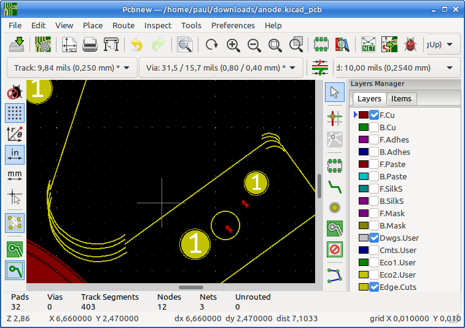The width and height of the screenshot is (465, 328).
Task: Open footprint library browser
Action: (342, 45)
